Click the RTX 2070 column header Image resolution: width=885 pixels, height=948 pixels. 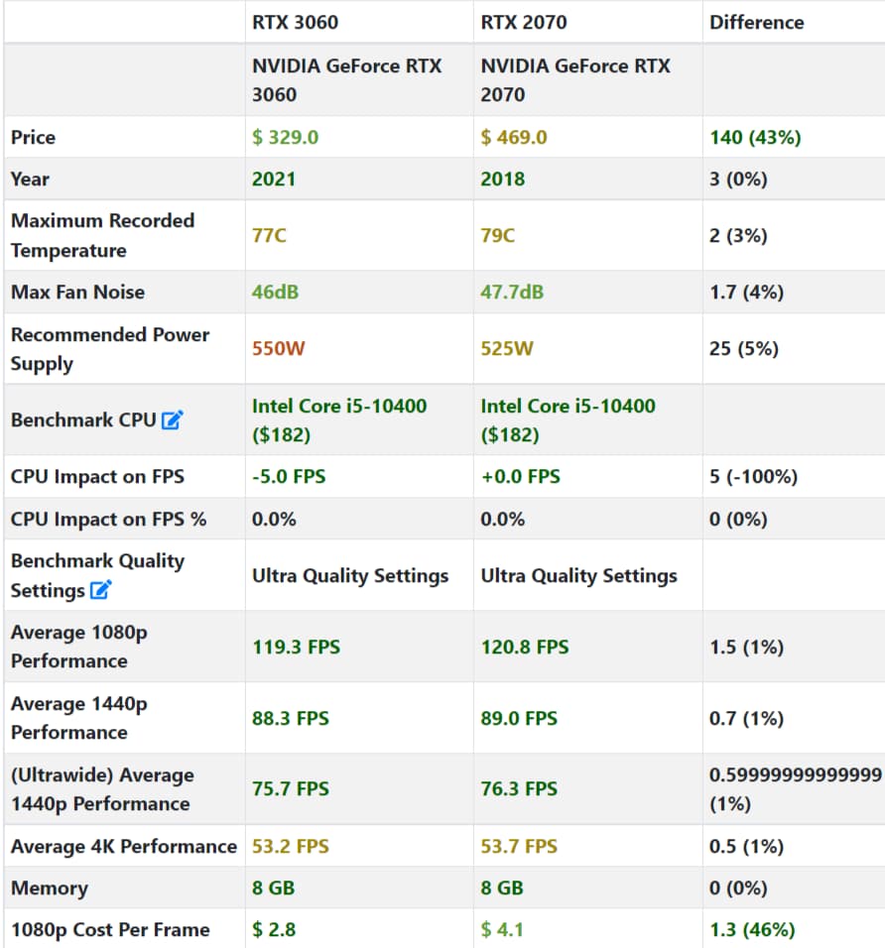point(524,22)
